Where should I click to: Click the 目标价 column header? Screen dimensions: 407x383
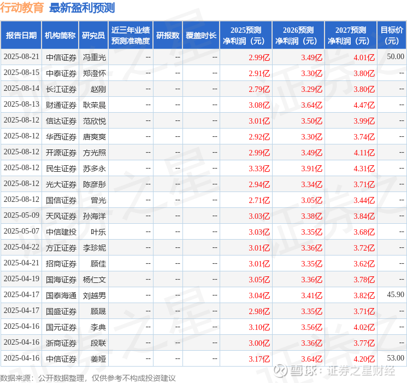[391, 36]
